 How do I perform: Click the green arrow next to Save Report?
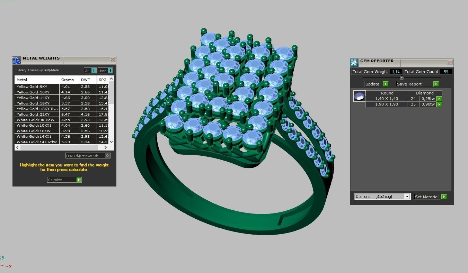(x=436, y=84)
